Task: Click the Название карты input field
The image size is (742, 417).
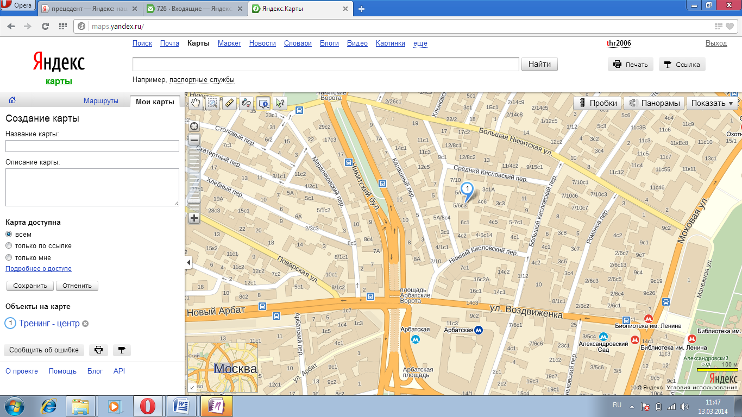Action: pos(92,146)
